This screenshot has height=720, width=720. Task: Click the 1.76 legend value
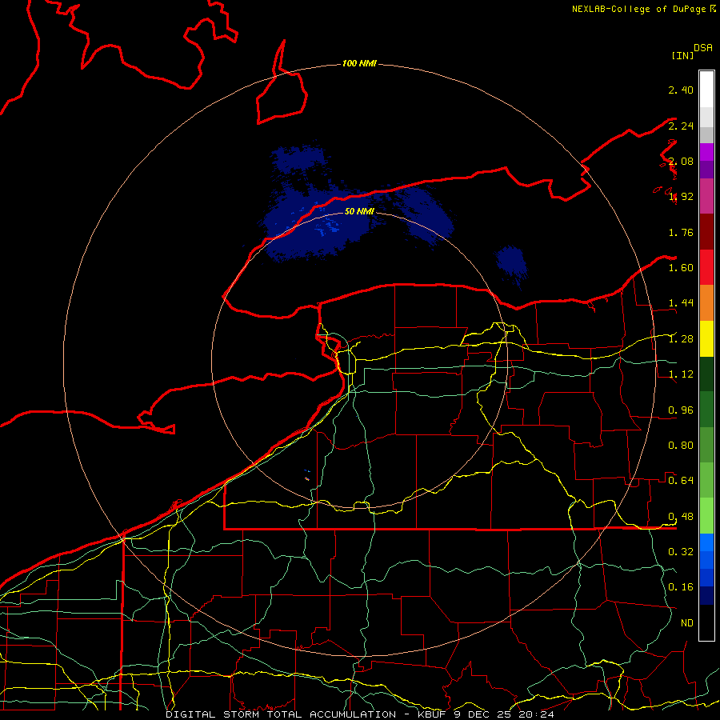(681, 232)
